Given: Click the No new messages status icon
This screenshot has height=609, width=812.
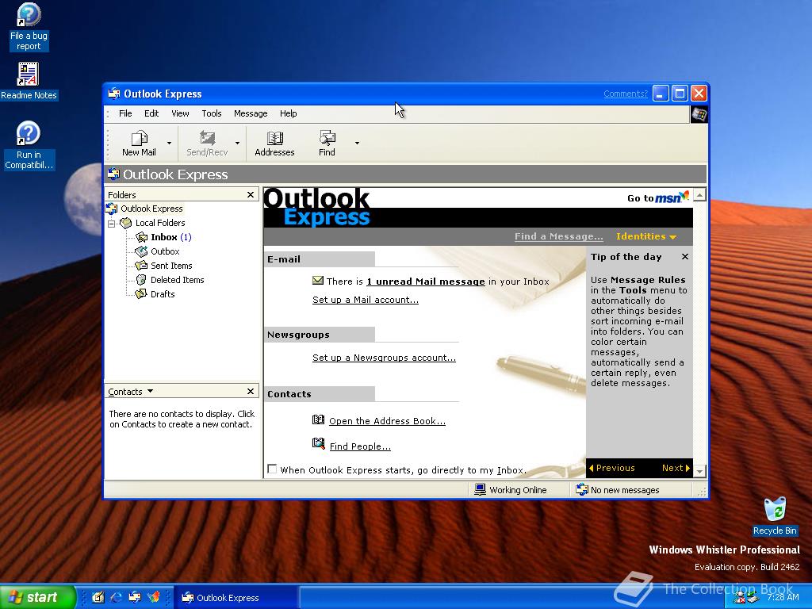Looking at the screenshot, I should [582, 489].
